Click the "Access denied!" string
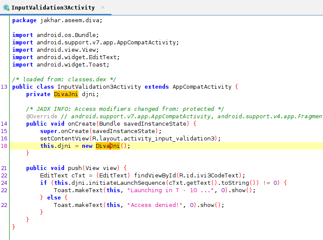The width and height of the screenshot is (323, 240). click(x=155, y=205)
